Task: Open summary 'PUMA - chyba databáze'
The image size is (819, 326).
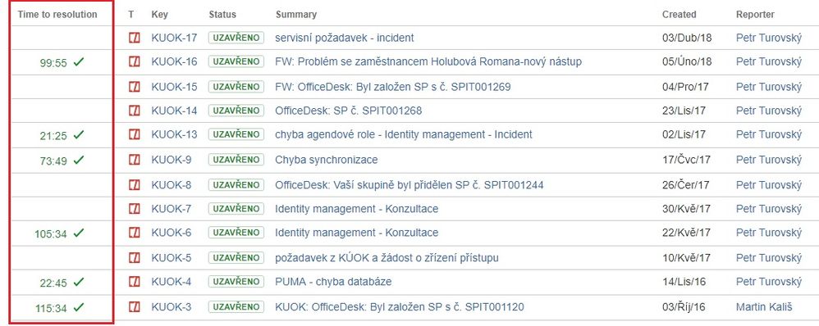Action: pyautogui.click(x=333, y=283)
